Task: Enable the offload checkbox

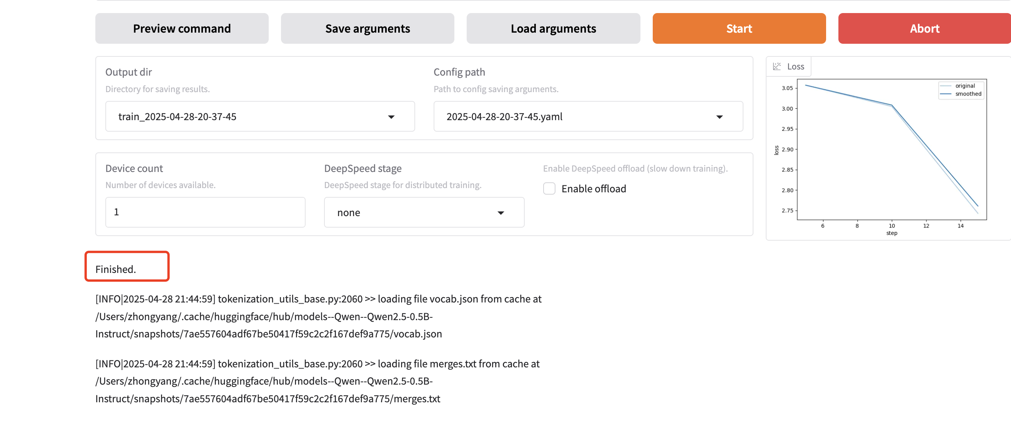Action: 549,188
